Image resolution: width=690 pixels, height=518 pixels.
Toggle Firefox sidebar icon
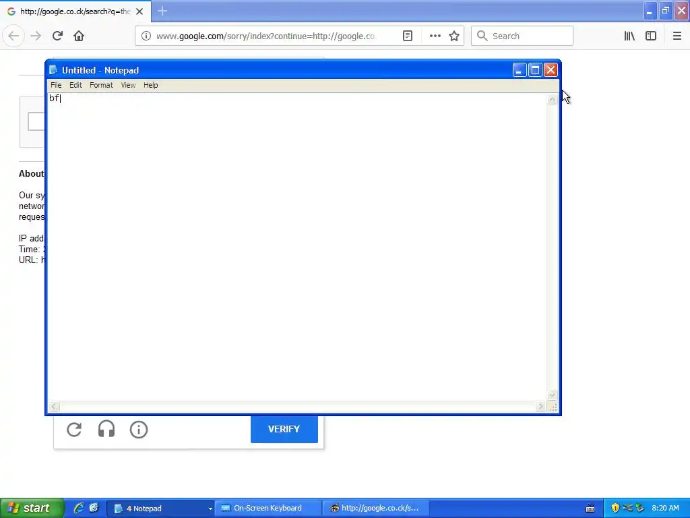[651, 36]
